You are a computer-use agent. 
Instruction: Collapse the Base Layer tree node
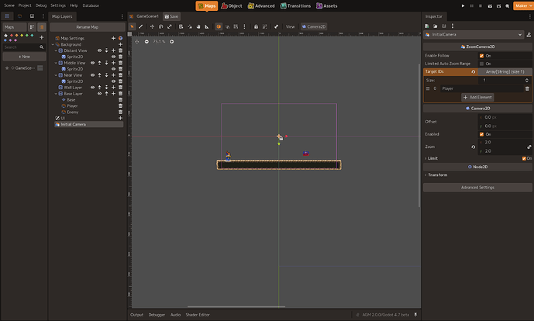coord(56,94)
